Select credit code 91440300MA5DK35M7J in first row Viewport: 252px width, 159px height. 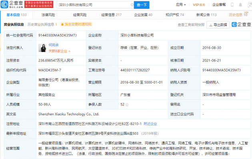pos(57,35)
